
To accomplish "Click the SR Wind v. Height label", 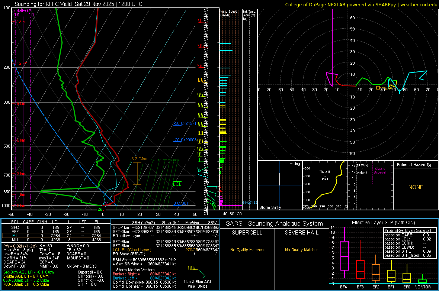I will tap(362, 169).
